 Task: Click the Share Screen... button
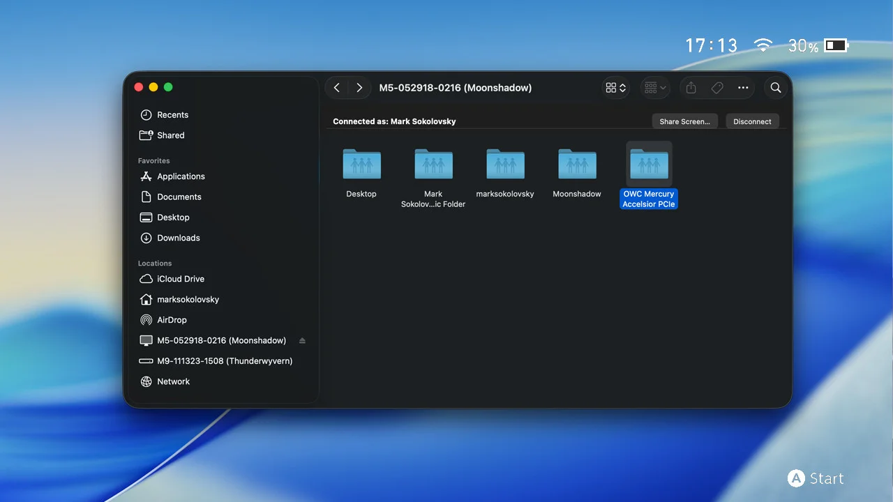(x=685, y=121)
